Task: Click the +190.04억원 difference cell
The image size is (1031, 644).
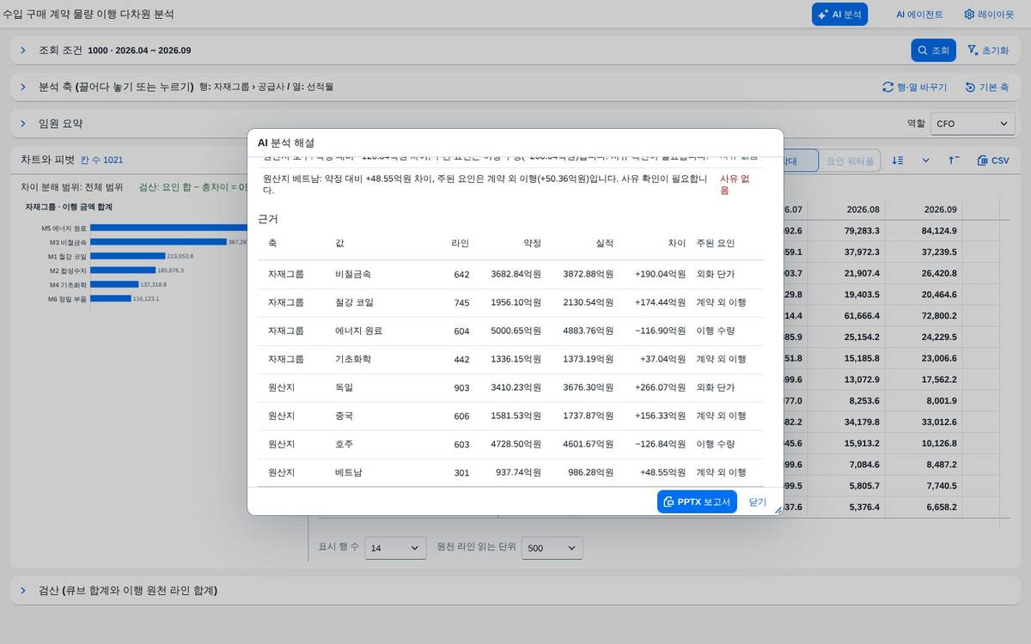Action: [x=660, y=275]
